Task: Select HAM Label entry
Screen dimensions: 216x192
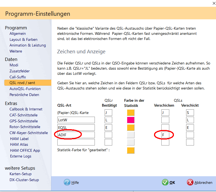Action: tap(19, 139)
